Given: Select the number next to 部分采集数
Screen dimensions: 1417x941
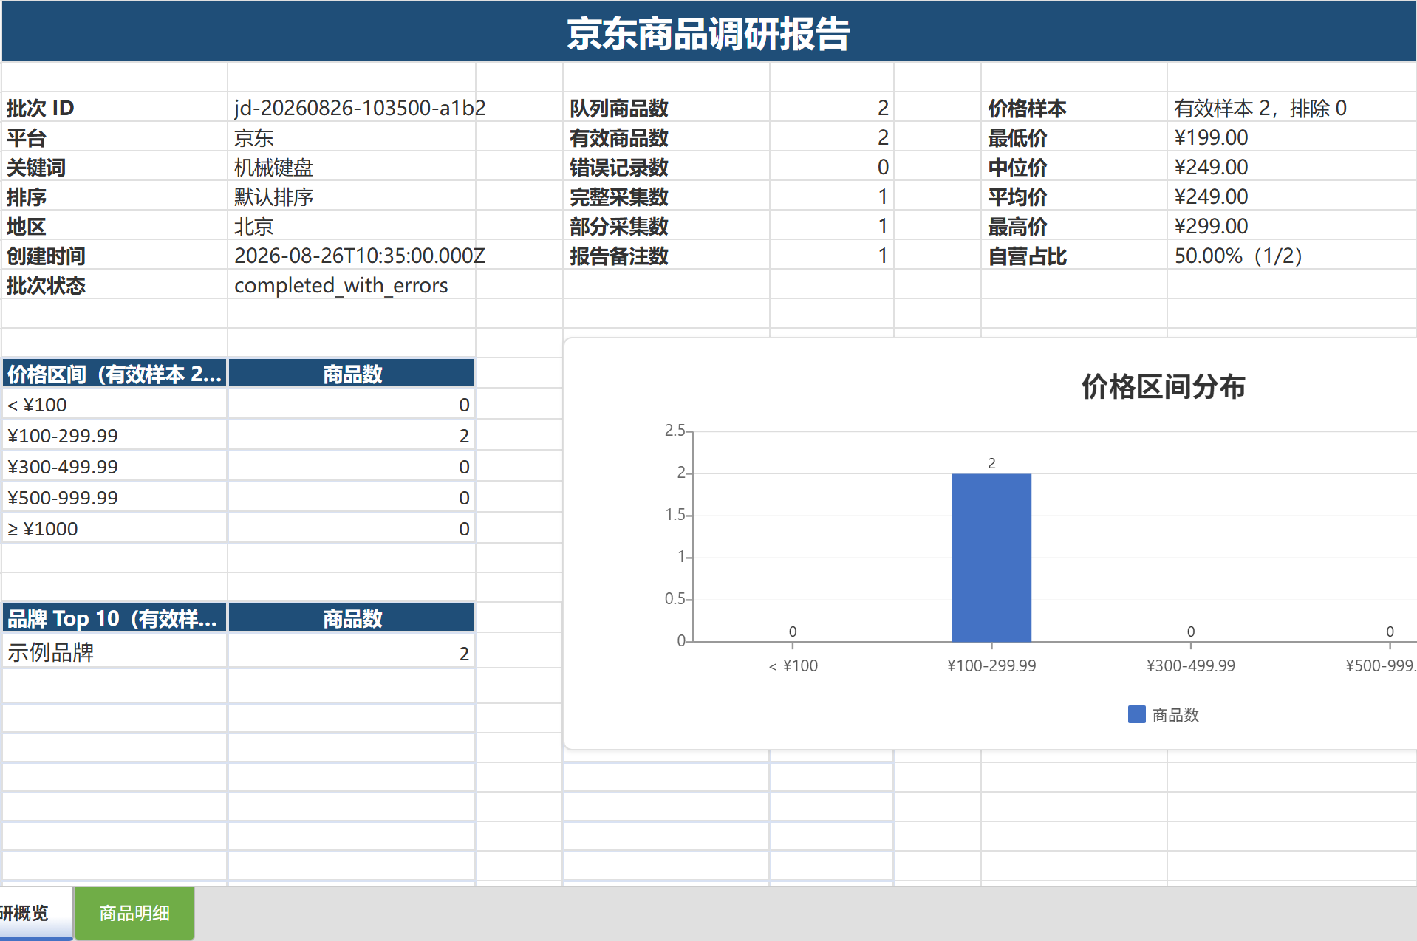Looking at the screenshot, I should point(832,226).
